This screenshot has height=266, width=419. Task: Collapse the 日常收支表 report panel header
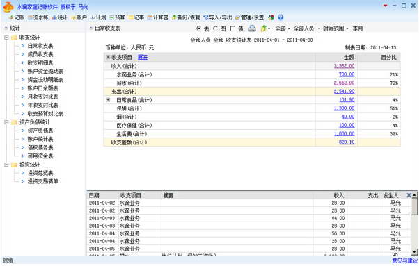click(91, 28)
